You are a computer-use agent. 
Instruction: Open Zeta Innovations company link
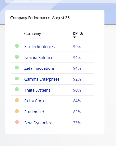39,68
